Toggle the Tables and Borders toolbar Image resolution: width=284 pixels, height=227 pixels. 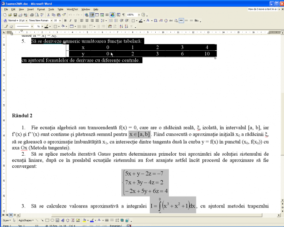92,15
